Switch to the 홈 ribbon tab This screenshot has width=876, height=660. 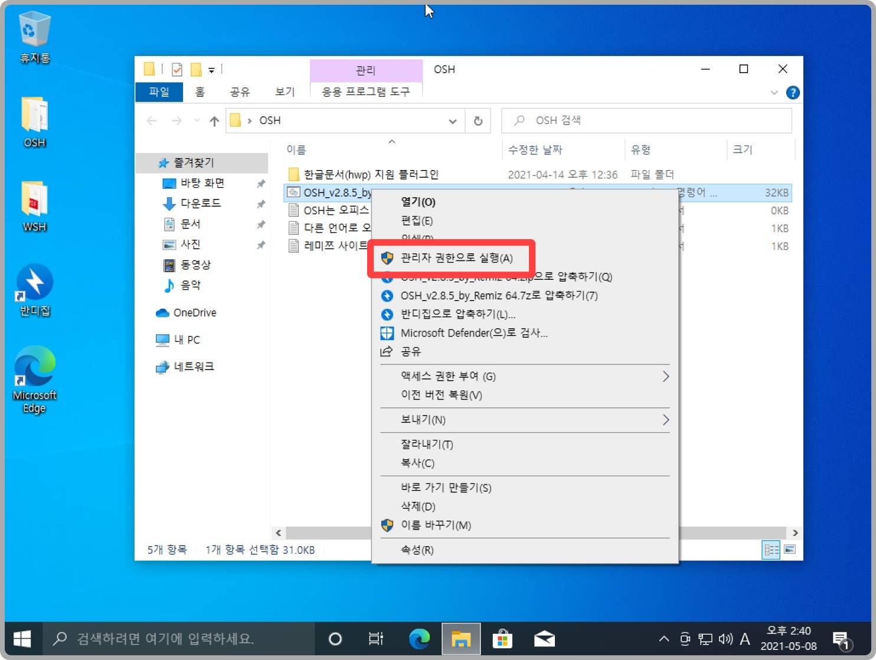point(200,92)
